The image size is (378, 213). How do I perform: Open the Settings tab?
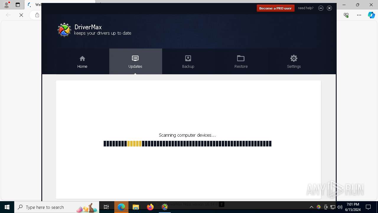pyautogui.click(x=294, y=62)
